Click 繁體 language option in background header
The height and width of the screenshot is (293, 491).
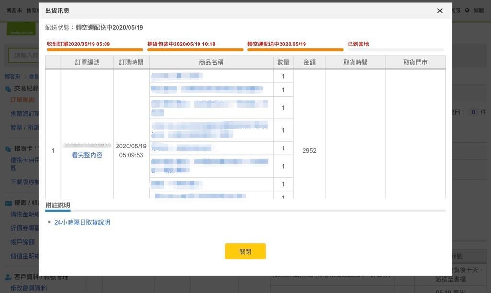tap(479, 11)
